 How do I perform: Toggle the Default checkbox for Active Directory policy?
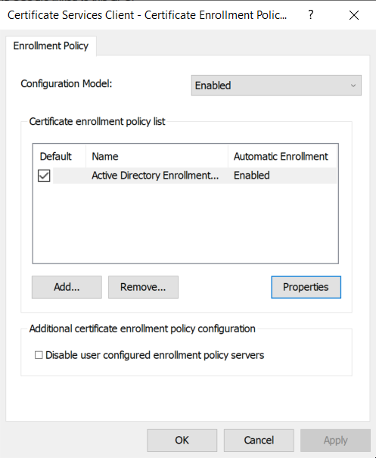(x=44, y=176)
